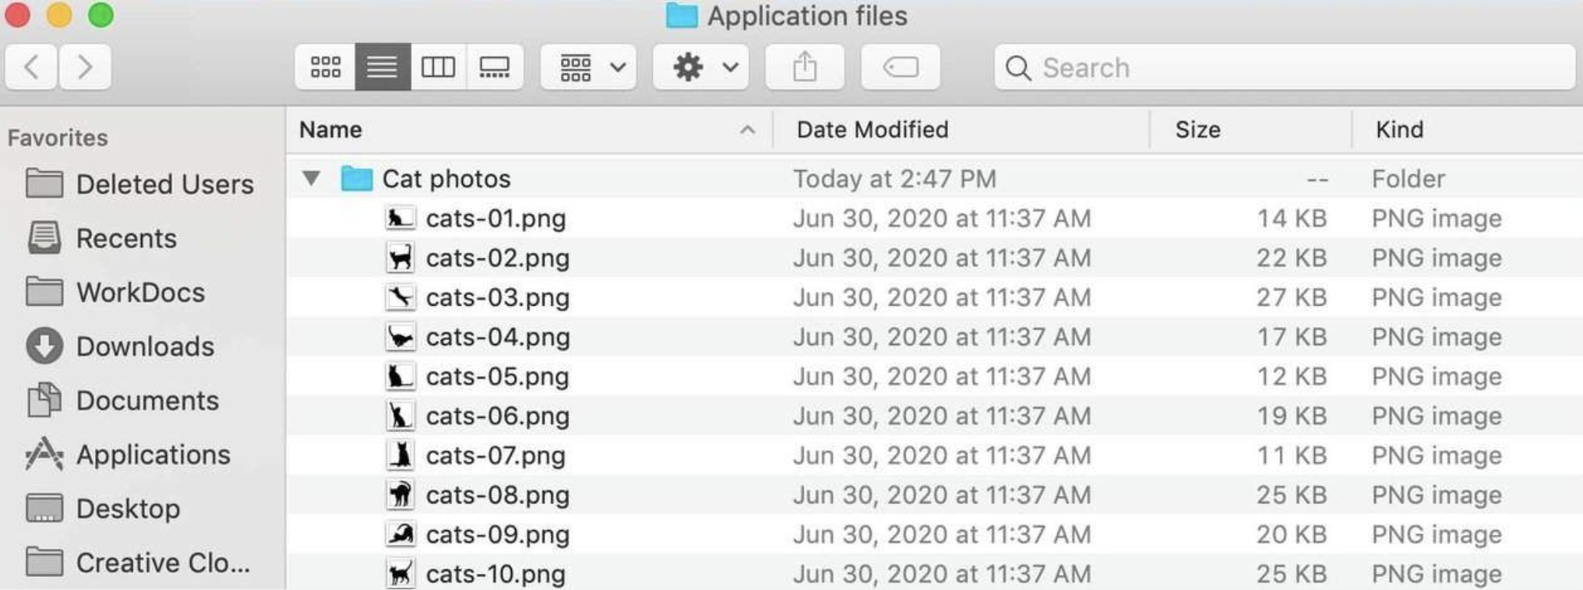Viewport: 1583px width, 590px height.
Task: Go forward with the right arrow
Action: point(85,67)
